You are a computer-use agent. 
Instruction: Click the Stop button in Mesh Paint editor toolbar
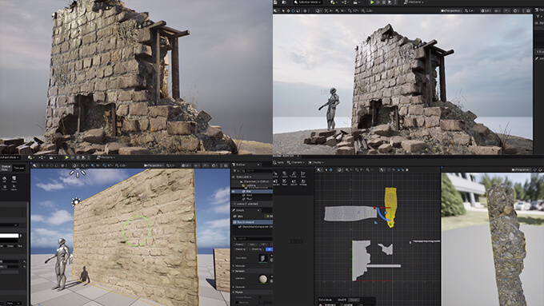78,157
